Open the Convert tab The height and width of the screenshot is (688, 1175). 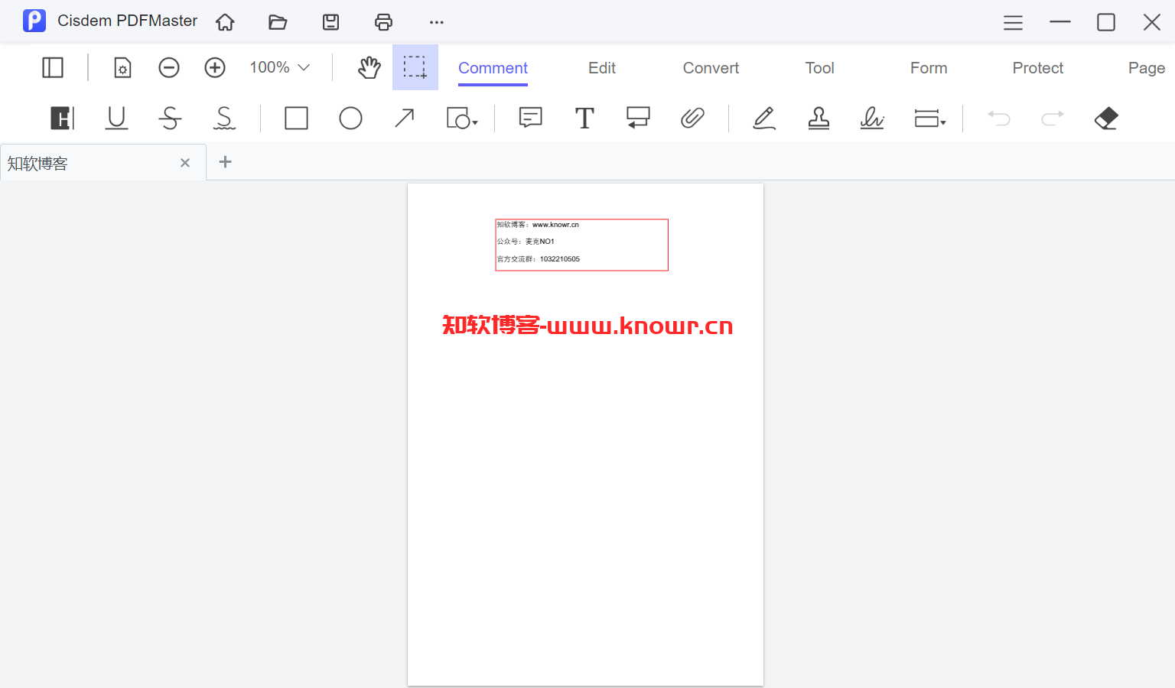pyautogui.click(x=711, y=68)
